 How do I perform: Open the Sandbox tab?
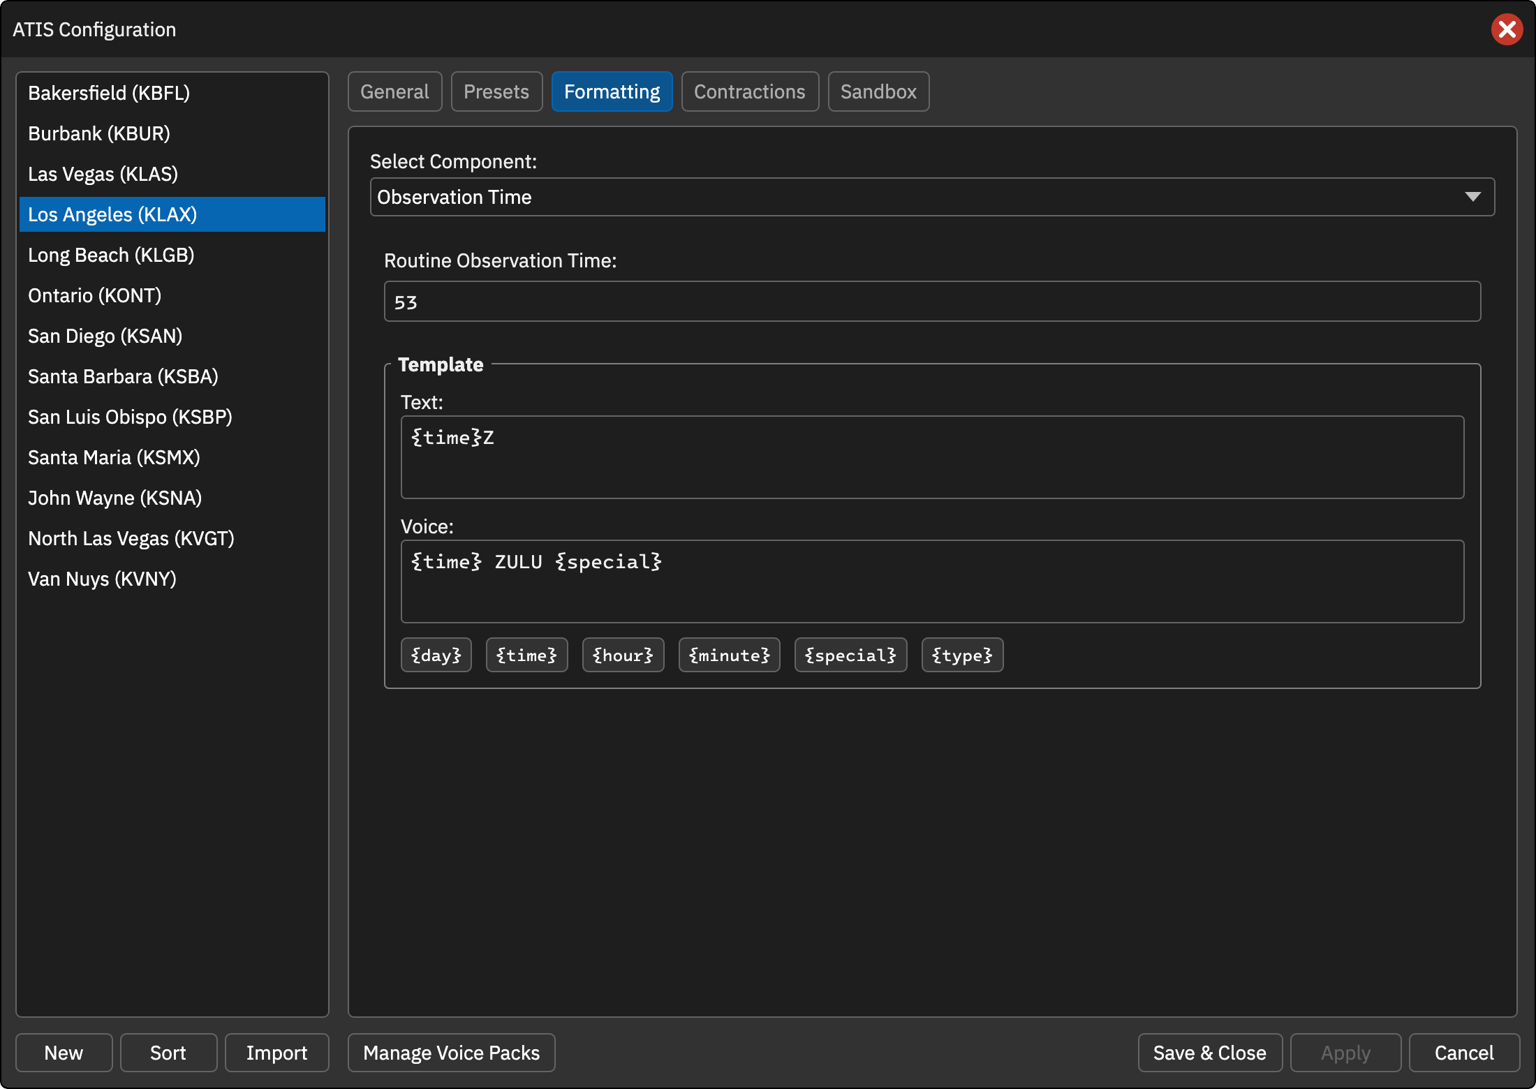(878, 91)
